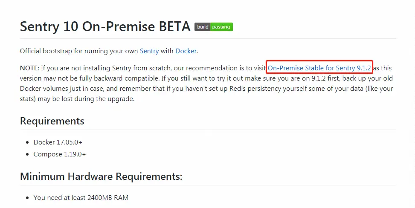This screenshot has width=415, height=208.
Task: Click the Minimum Hardware Requirements heading
Action: click(101, 176)
